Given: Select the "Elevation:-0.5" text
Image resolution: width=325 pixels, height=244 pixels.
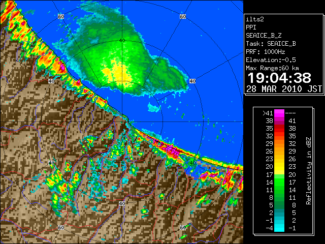Looking at the screenshot, I should click(x=271, y=60).
